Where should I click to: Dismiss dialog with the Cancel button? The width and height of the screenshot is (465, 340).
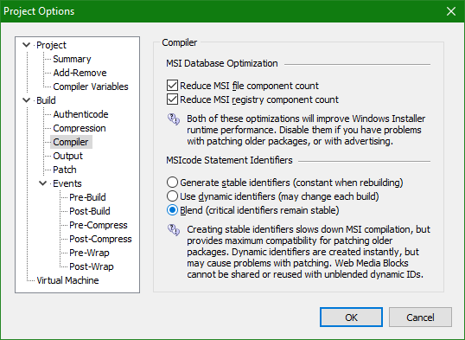point(420,318)
